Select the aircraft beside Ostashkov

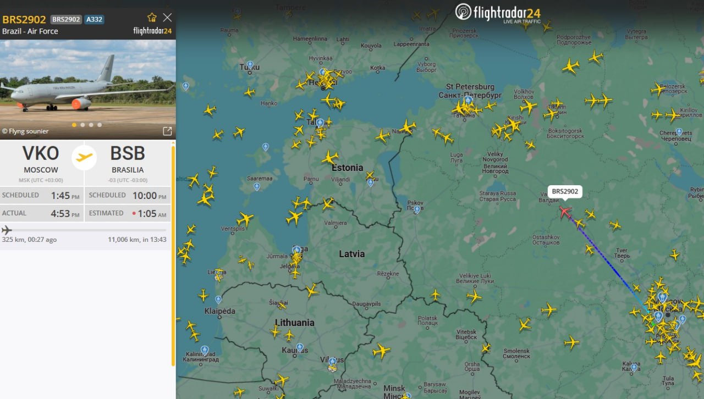590,250
